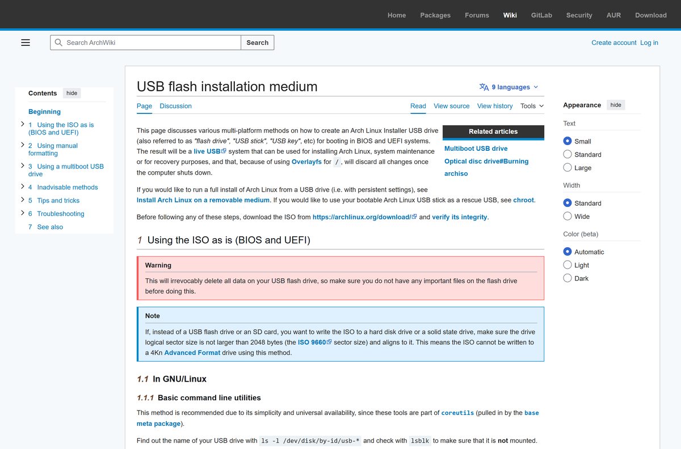Open the Forums navigation item
Viewport: 681px width, 449px height.
tap(477, 15)
